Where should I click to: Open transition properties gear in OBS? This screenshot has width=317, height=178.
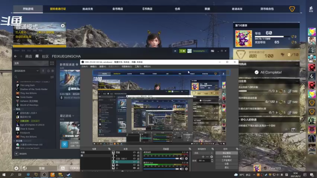(212, 157)
